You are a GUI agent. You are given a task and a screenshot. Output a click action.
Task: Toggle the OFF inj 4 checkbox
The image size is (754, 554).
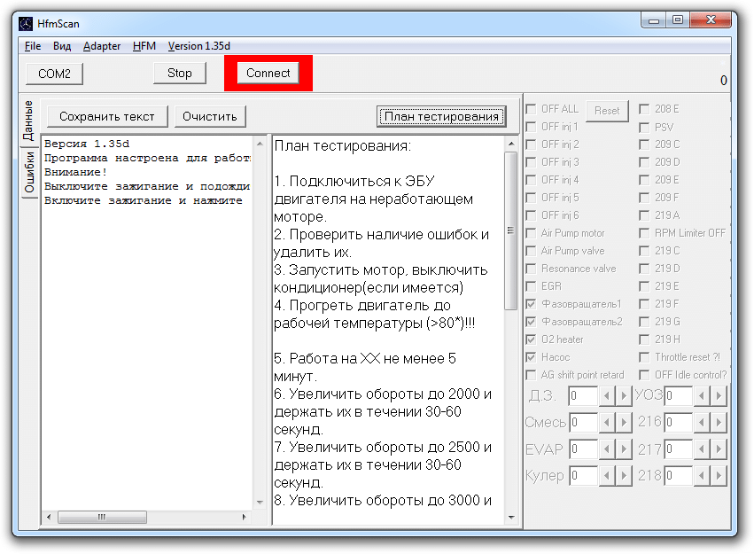click(531, 180)
